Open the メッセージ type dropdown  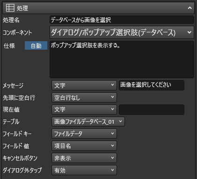point(84,85)
